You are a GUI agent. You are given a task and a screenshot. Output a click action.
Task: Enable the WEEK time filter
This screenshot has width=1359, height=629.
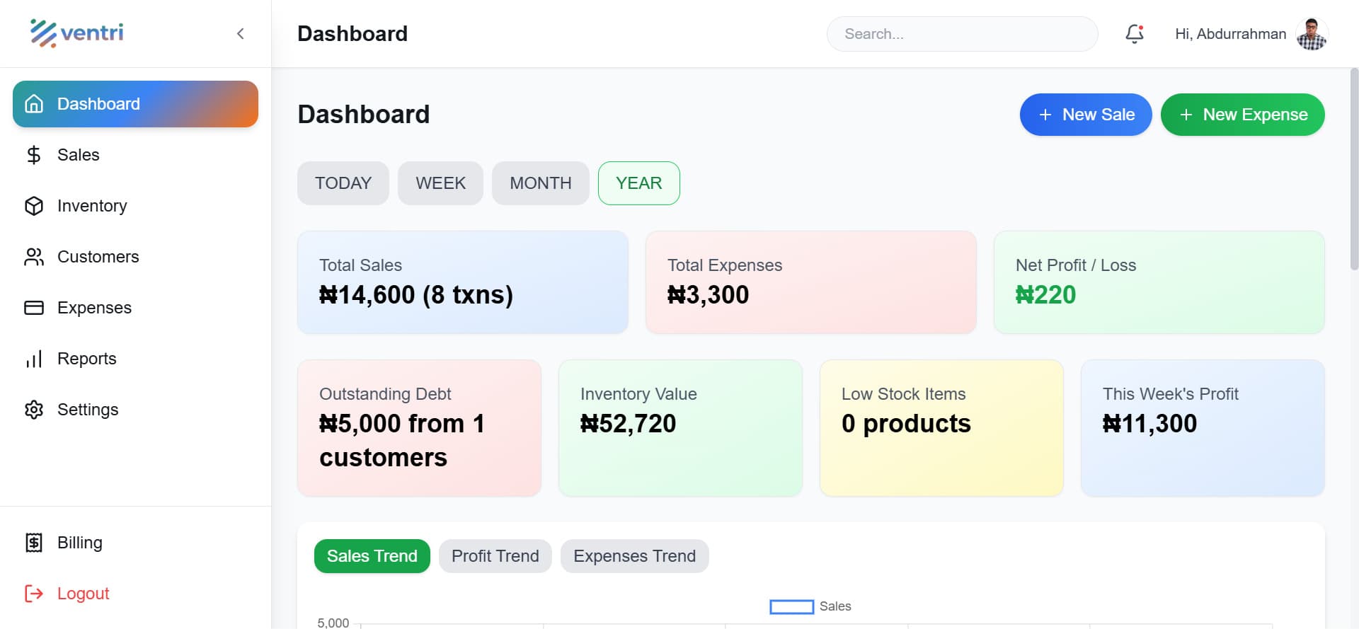tap(440, 183)
